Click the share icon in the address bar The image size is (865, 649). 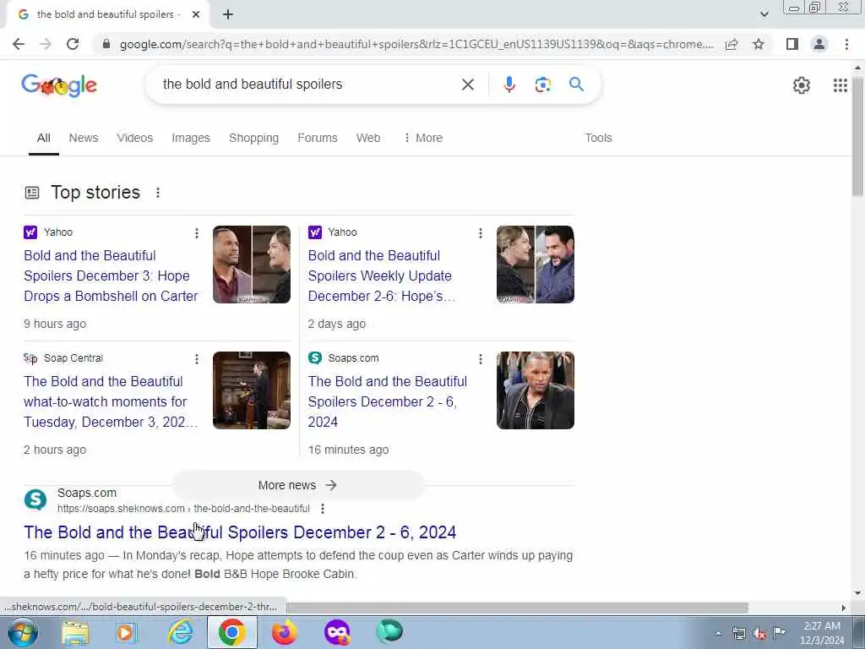pyautogui.click(x=732, y=44)
